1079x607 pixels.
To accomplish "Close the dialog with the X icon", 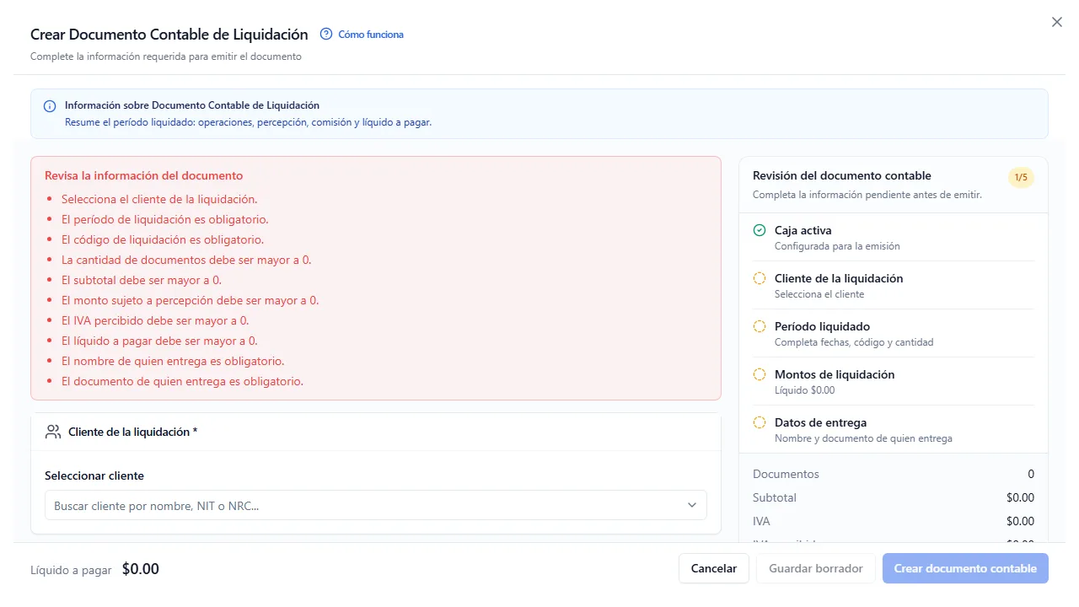I will (x=1057, y=22).
